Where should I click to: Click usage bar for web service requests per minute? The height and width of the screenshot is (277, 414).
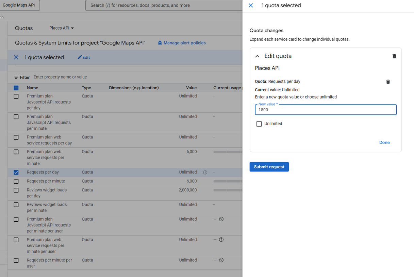[x=228, y=152]
